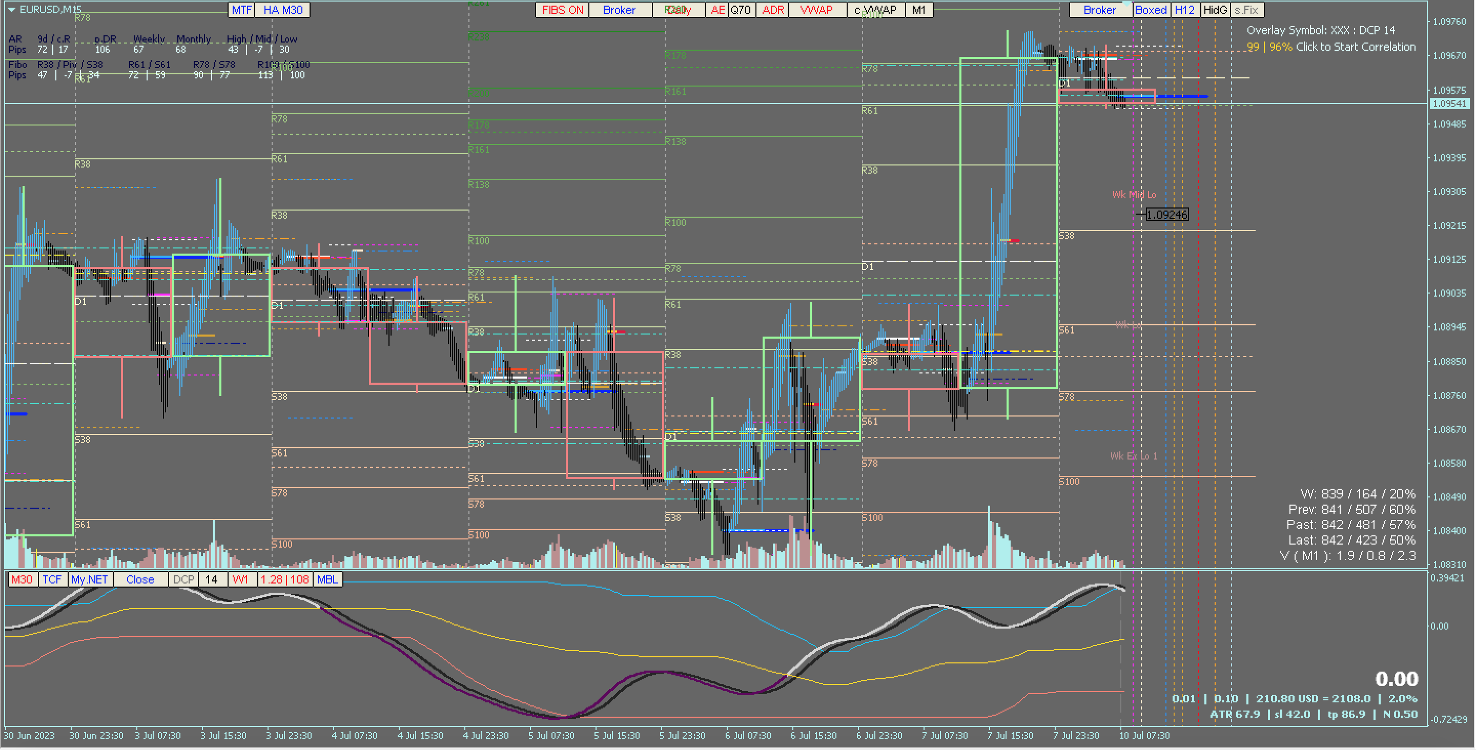This screenshot has height=750, width=1476.
Task: Select the H12 button
Action: point(1184,10)
